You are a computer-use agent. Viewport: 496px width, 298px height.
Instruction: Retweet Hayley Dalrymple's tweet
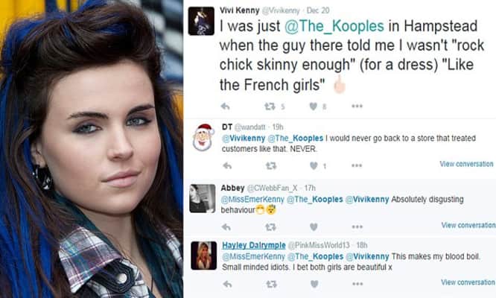tap(271, 284)
